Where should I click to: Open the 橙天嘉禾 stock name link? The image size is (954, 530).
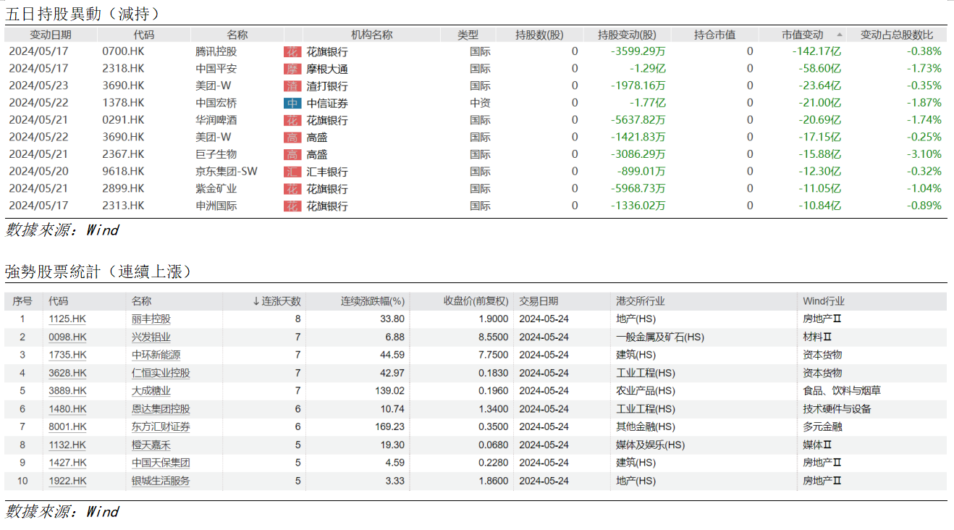tap(151, 445)
